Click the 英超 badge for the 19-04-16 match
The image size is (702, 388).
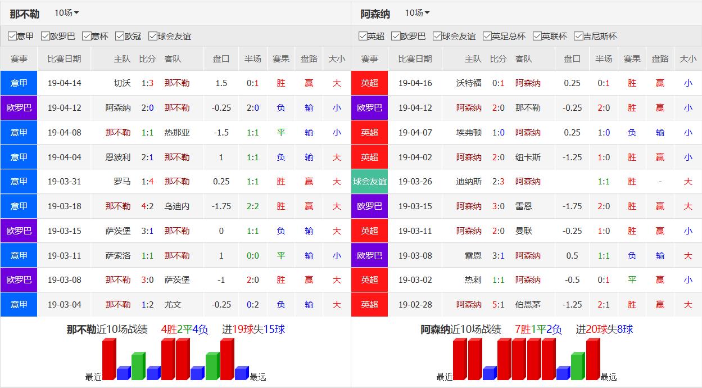[x=369, y=83]
